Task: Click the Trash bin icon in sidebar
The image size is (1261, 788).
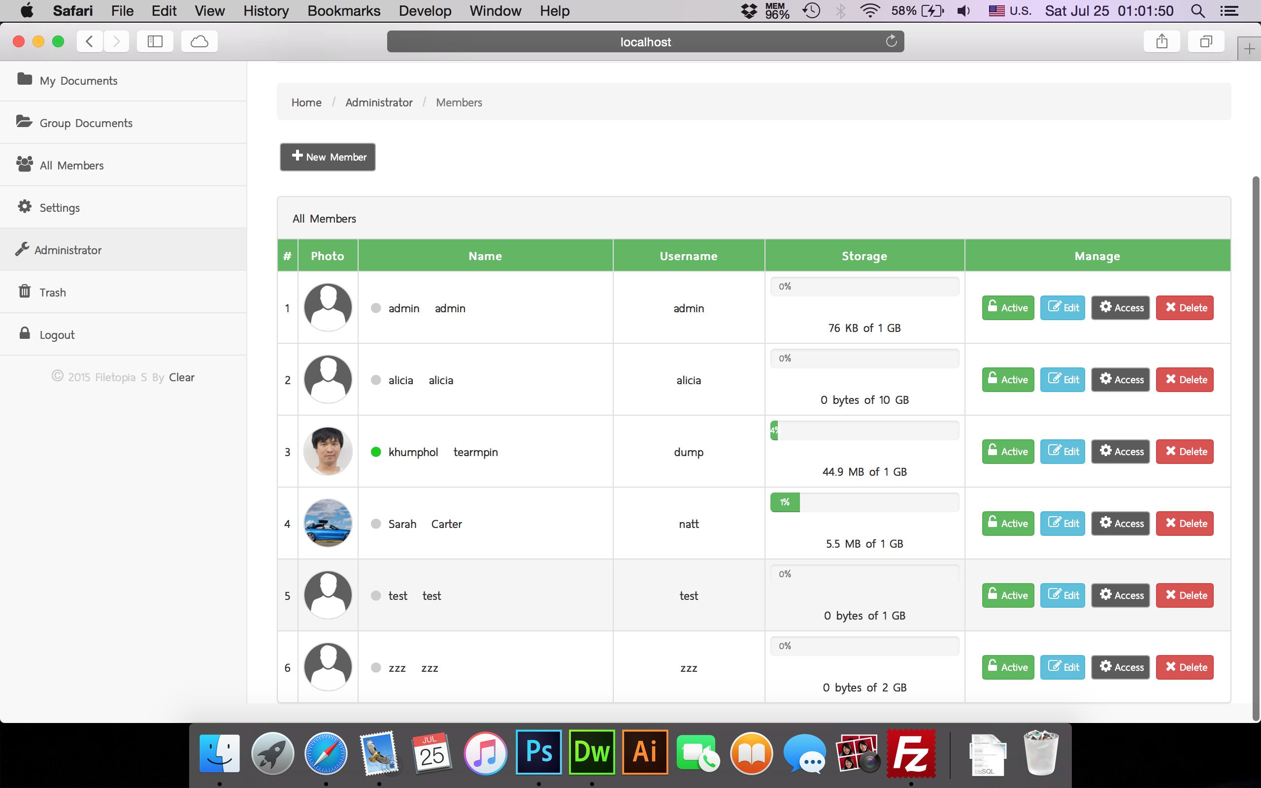Action: click(x=25, y=291)
